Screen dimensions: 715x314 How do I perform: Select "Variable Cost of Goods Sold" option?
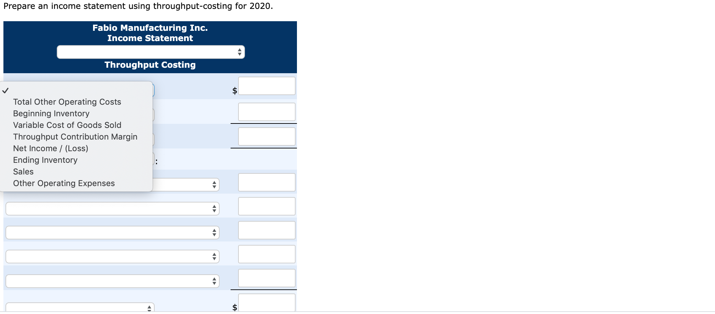[67, 125]
